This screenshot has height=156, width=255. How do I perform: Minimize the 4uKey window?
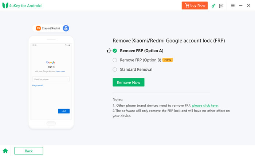coord(241,6)
